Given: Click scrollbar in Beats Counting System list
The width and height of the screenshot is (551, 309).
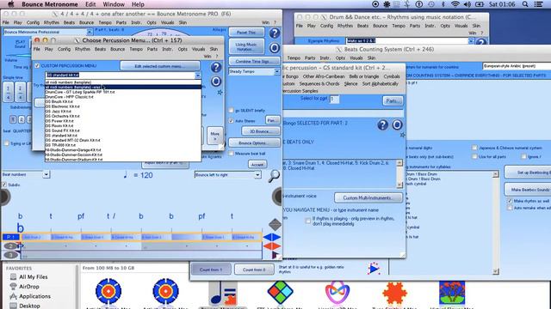Looking at the screenshot, I should 496,222.
